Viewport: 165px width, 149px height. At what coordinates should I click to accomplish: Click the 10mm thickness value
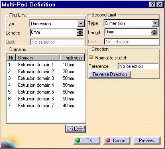pos(68,65)
